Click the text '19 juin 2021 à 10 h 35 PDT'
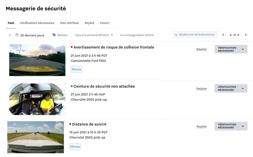This screenshot has height=157, width=253. coord(88,132)
